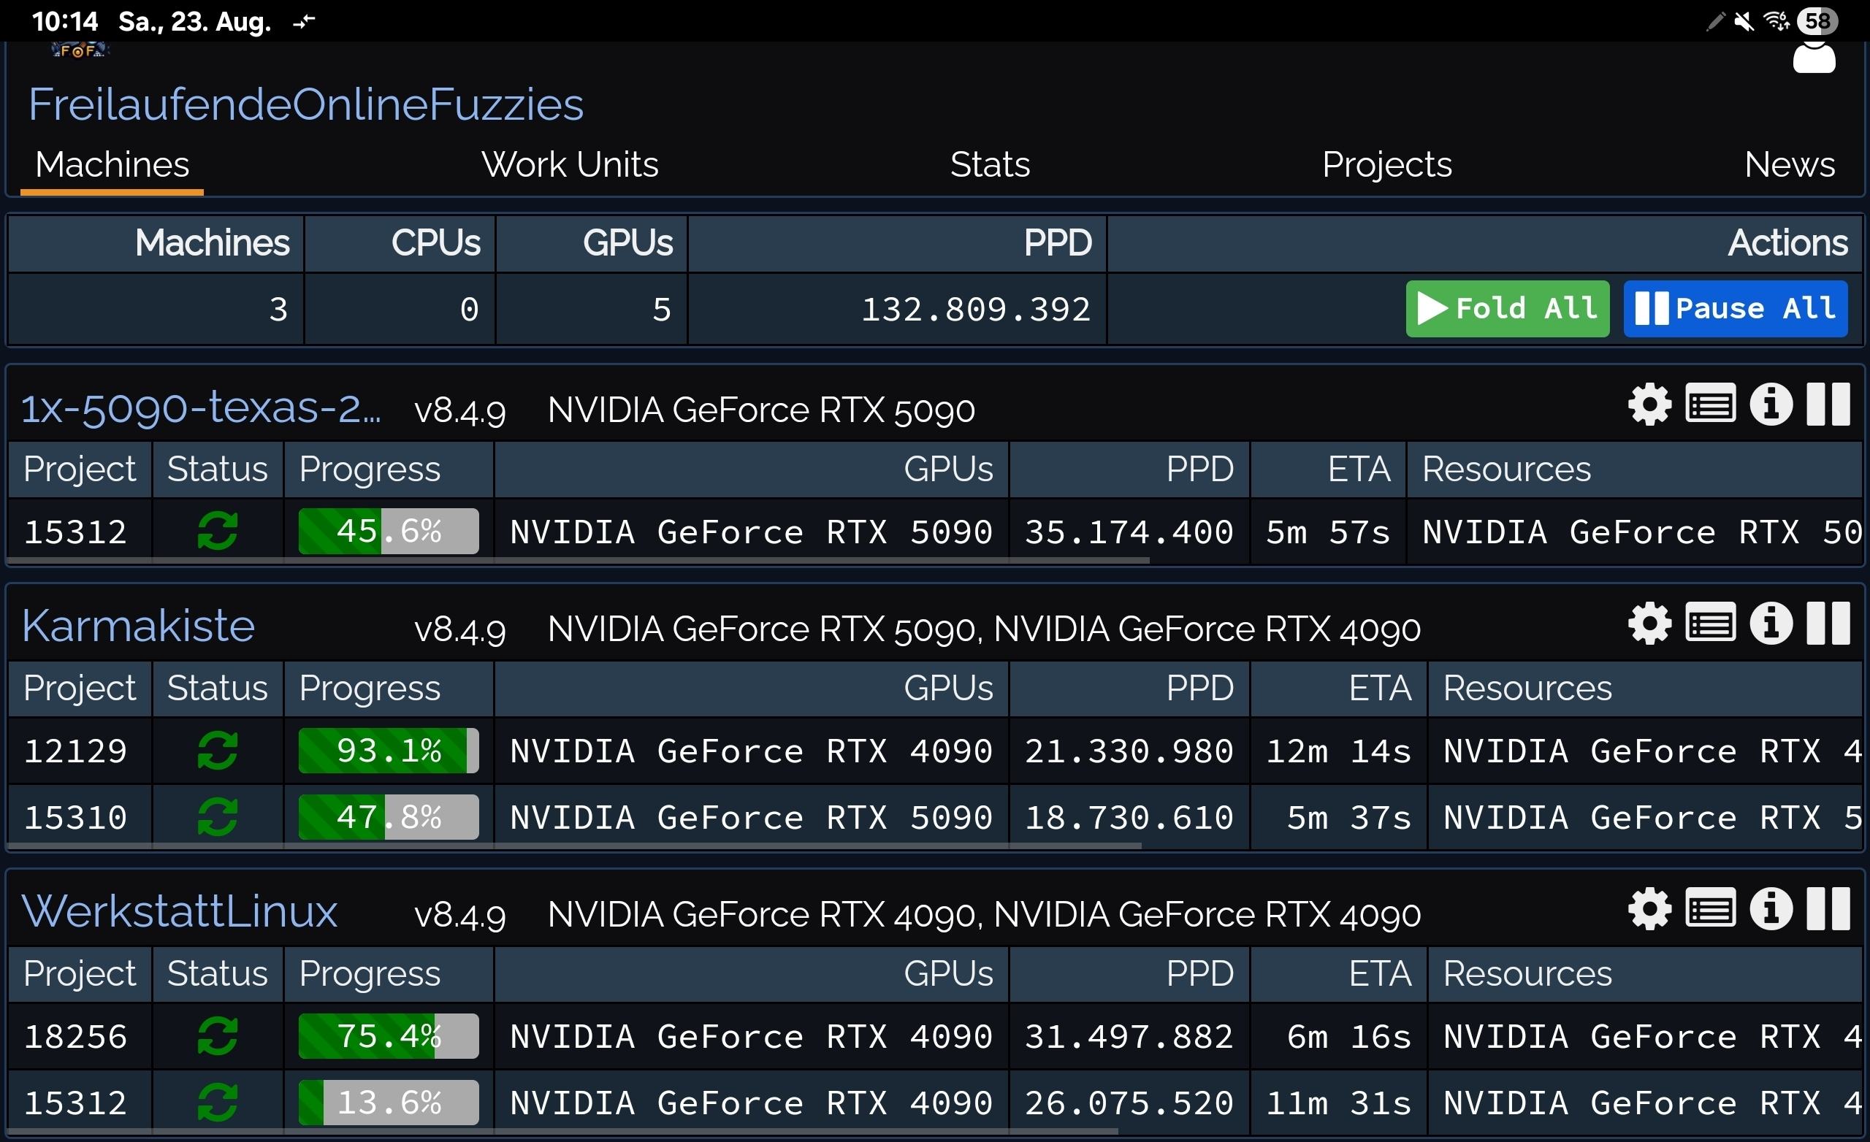Show info details for WerkstattLinux machine

[1771, 909]
